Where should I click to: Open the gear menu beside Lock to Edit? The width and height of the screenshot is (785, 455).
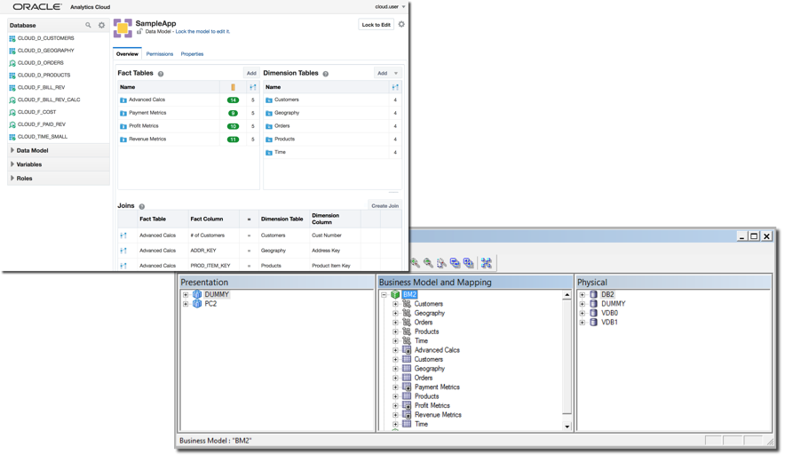pyautogui.click(x=401, y=24)
